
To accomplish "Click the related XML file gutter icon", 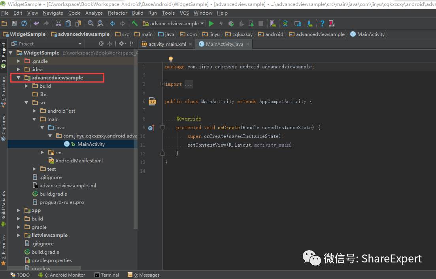I will click(x=152, y=102).
